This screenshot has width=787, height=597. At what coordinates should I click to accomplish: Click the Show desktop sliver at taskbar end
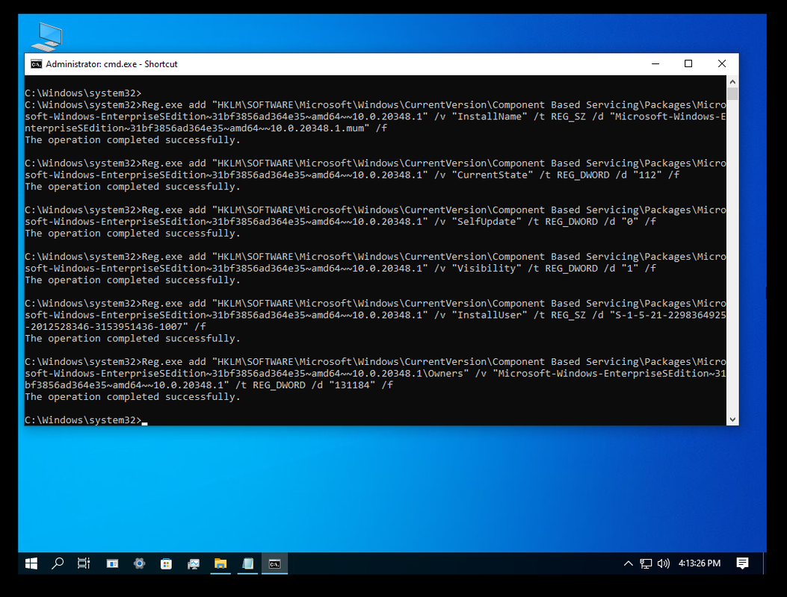pyautogui.click(x=765, y=563)
